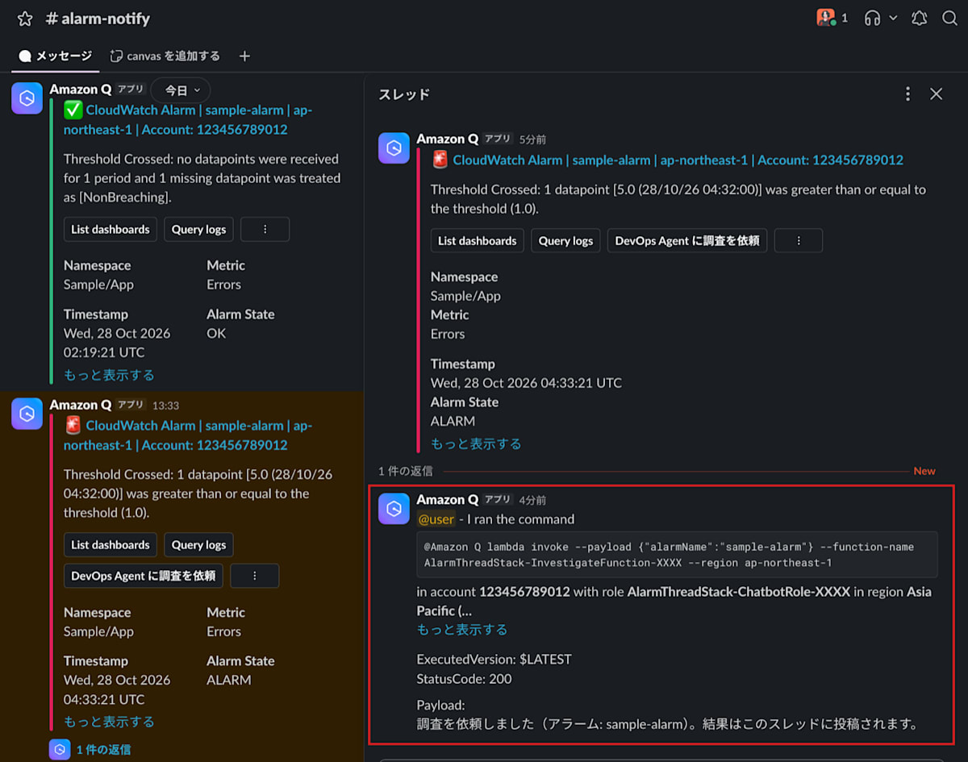Image resolution: width=968 pixels, height=762 pixels.
Task: Open the canvas を追加する tab
Action: 165,56
